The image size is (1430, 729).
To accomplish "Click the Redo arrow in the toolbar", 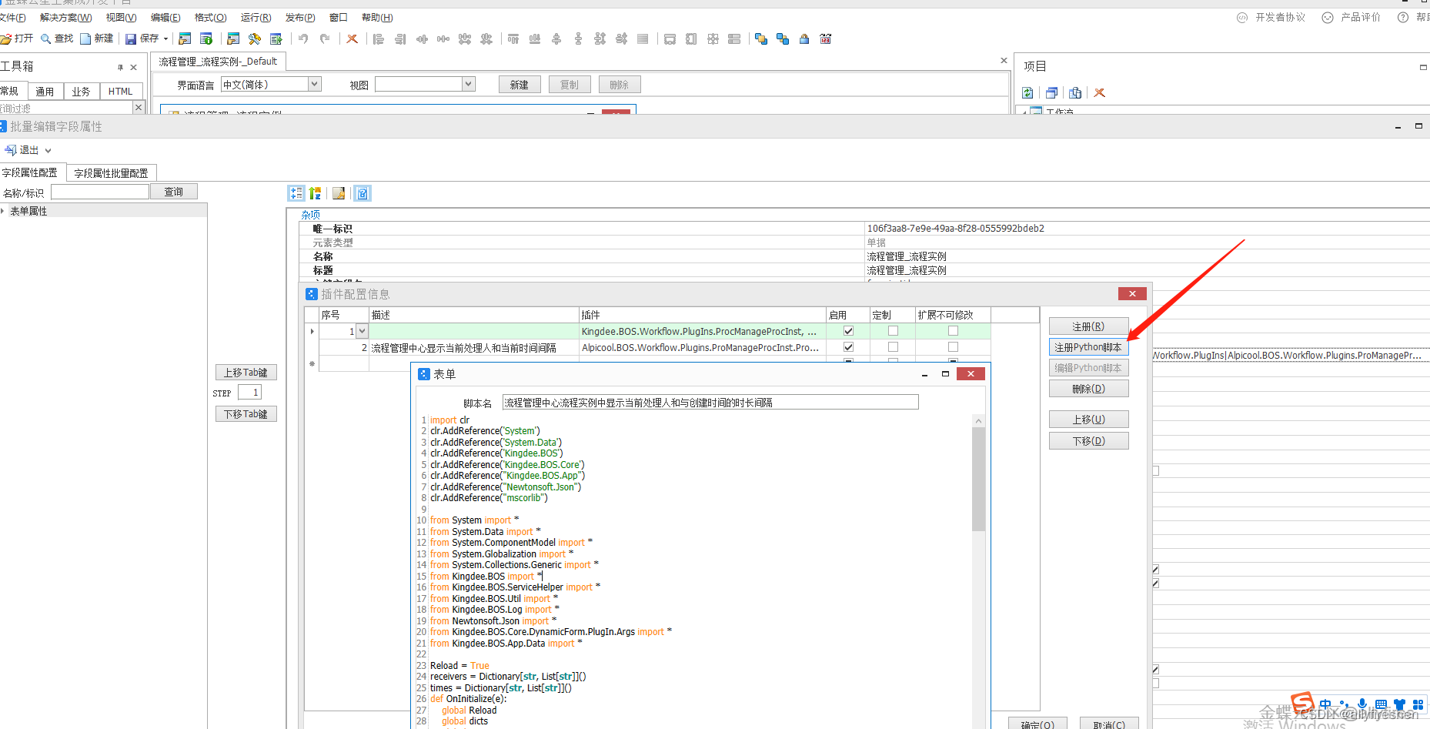I will 325,38.
